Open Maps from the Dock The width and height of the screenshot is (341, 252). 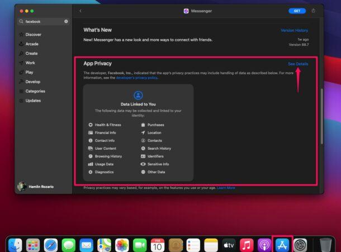pos(104,245)
